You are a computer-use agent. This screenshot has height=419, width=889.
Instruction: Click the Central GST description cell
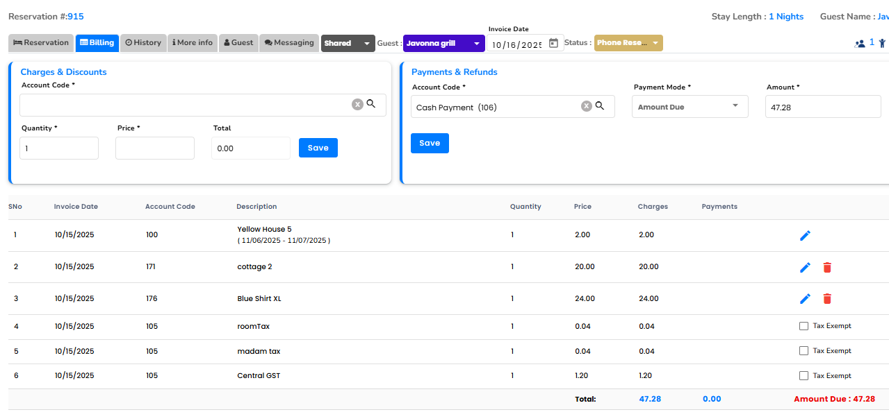(x=259, y=376)
